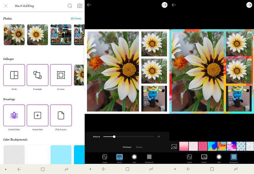
Task: Go back from the Background patterns screen
Action: [174, 5]
